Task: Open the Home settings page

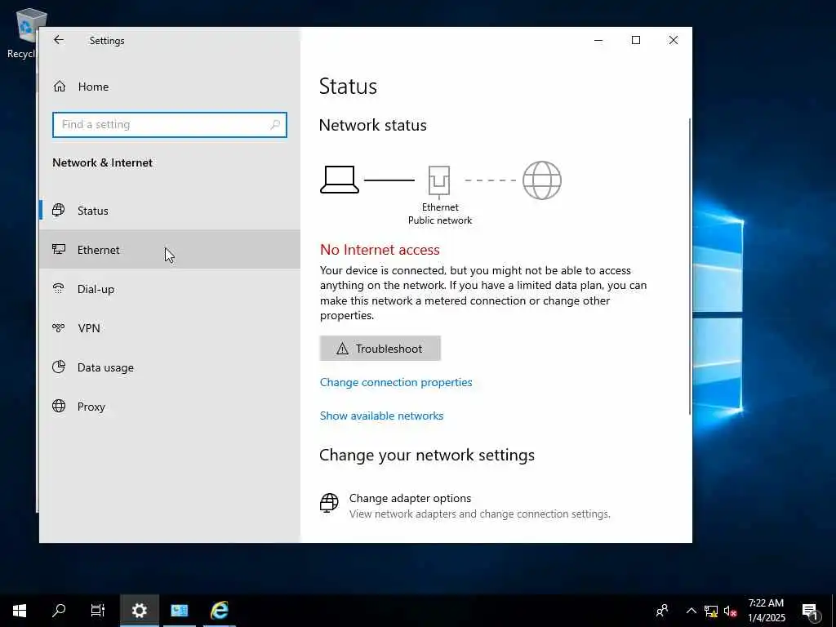Action: point(170,87)
